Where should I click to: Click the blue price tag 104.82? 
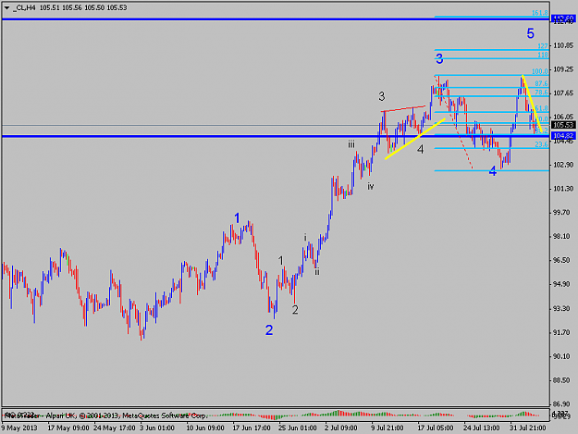(x=563, y=136)
